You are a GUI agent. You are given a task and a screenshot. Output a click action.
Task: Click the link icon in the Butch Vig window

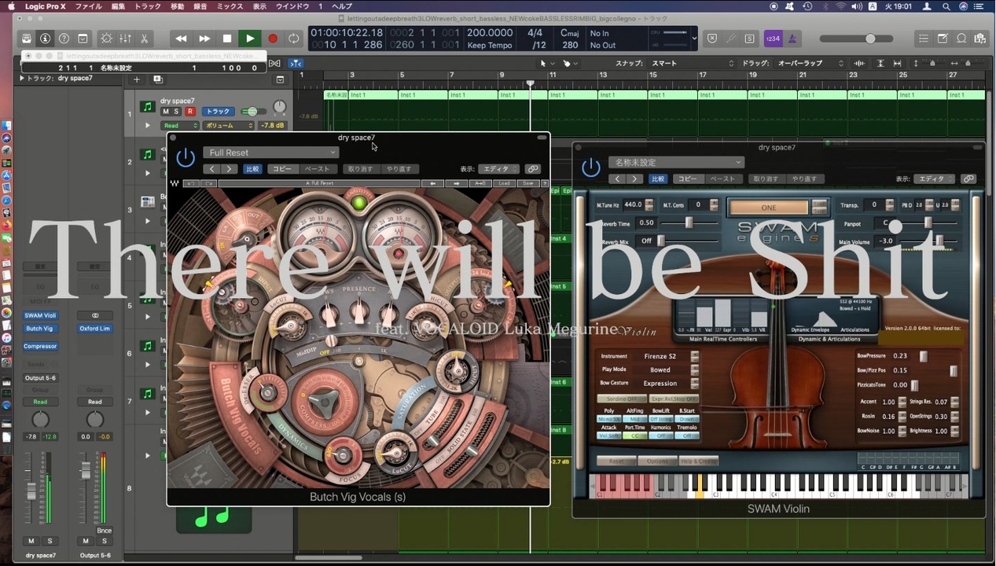(533, 169)
